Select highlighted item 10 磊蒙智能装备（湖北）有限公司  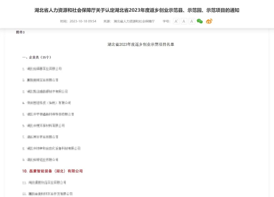point(53,171)
